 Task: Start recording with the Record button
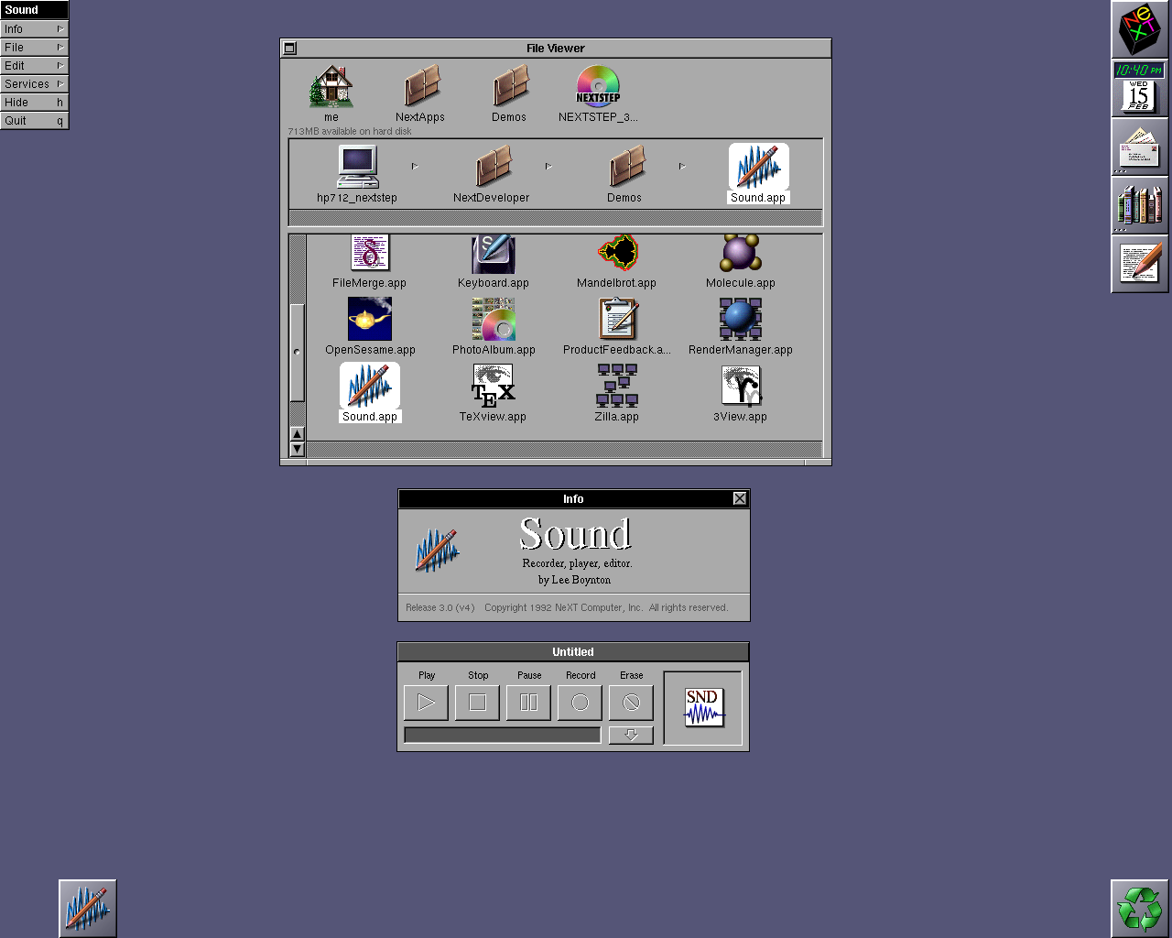[x=580, y=703]
